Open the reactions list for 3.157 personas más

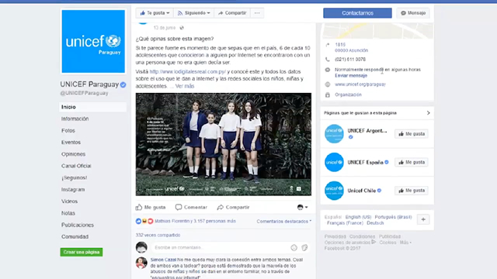point(195,221)
